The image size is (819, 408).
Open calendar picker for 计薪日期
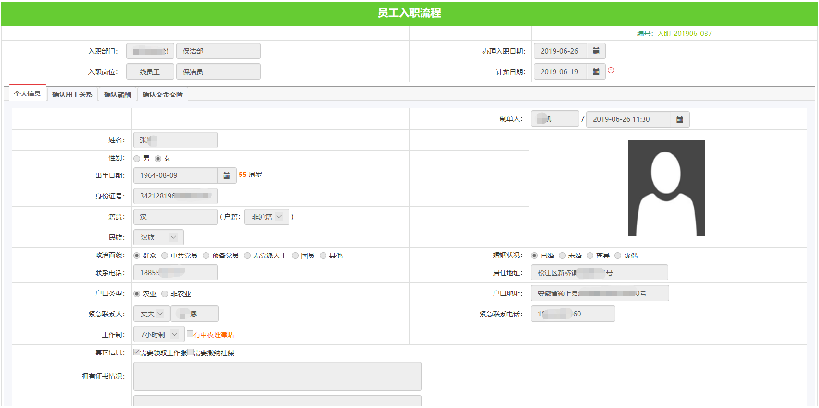point(596,72)
